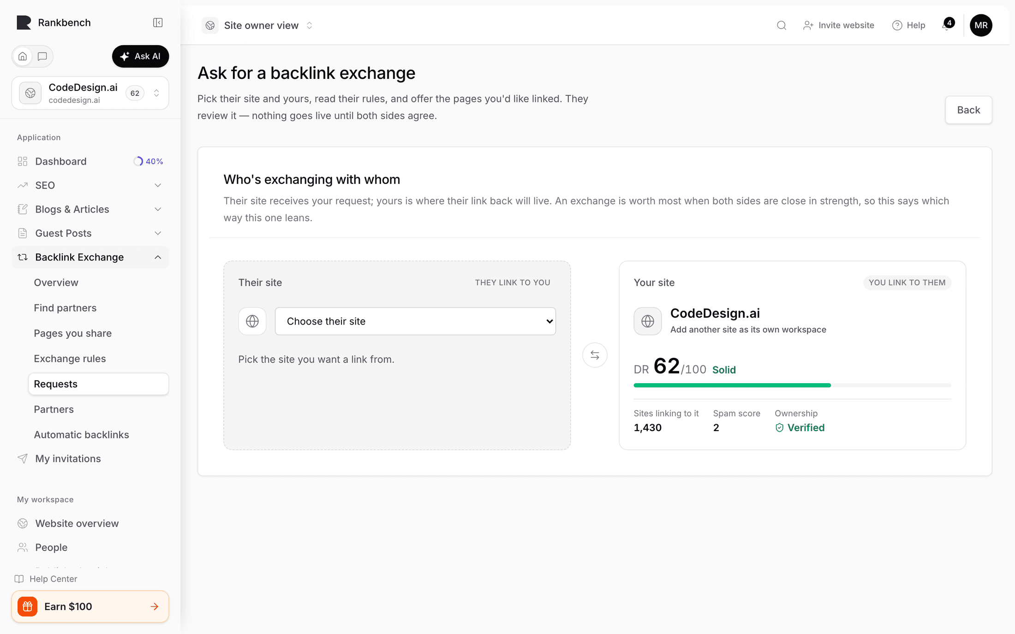Open Automatic backlinks
The height and width of the screenshot is (634, 1015).
click(98, 435)
